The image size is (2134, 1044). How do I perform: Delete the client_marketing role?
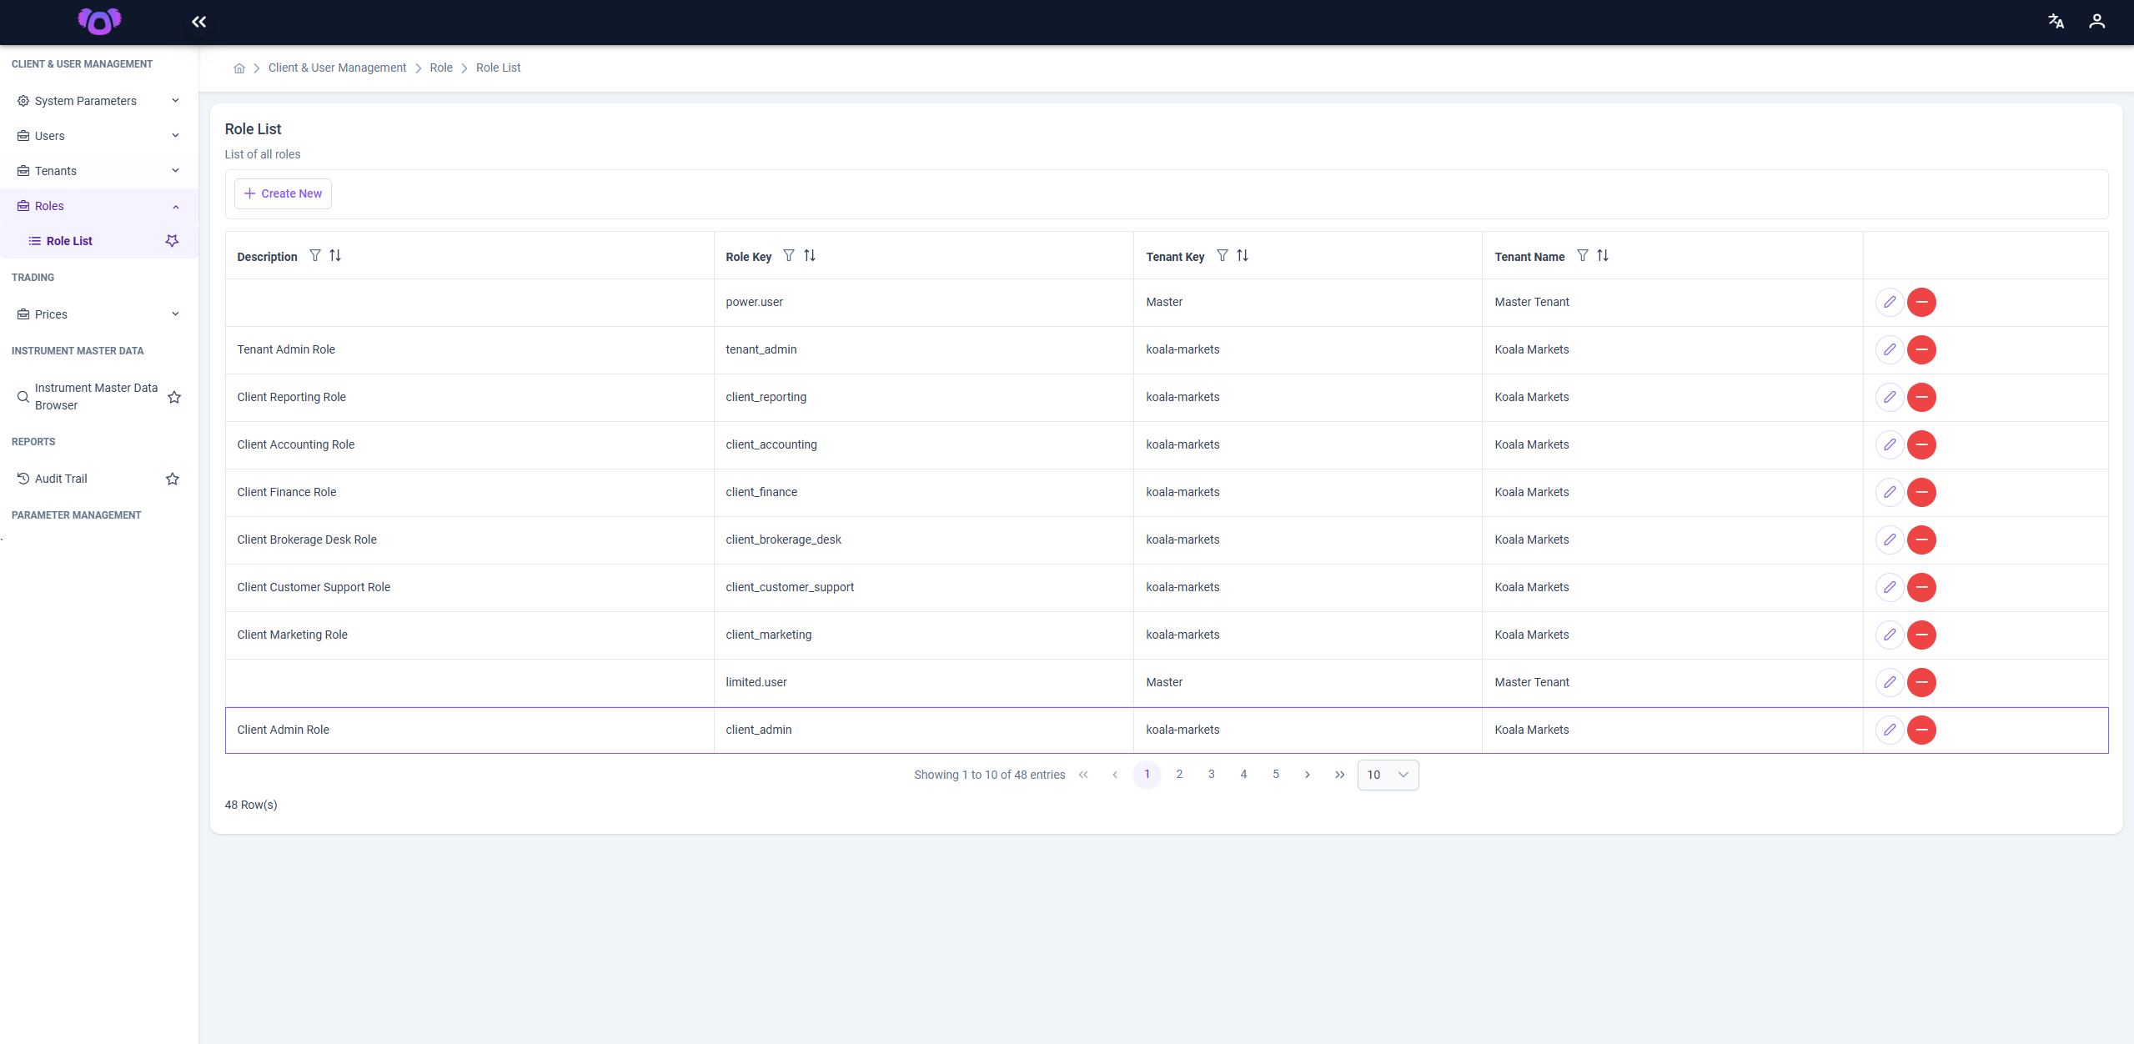1921,635
